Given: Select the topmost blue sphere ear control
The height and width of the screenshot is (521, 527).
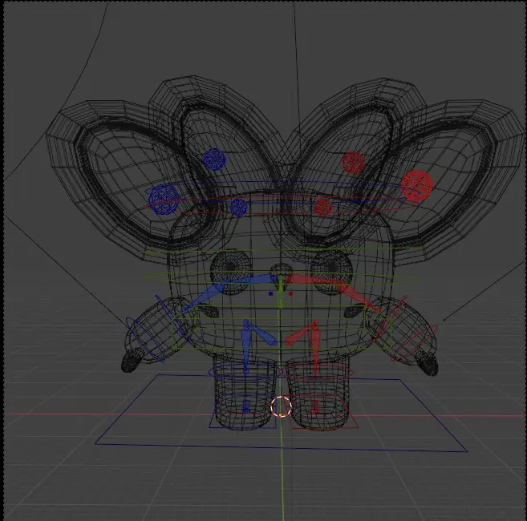Looking at the screenshot, I should 214,160.
